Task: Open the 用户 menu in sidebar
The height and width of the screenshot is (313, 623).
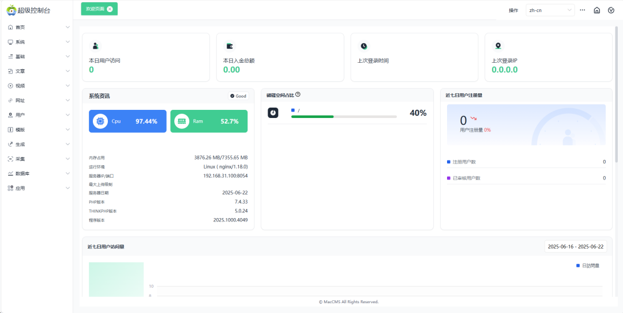Action: click(x=38, y=115)
